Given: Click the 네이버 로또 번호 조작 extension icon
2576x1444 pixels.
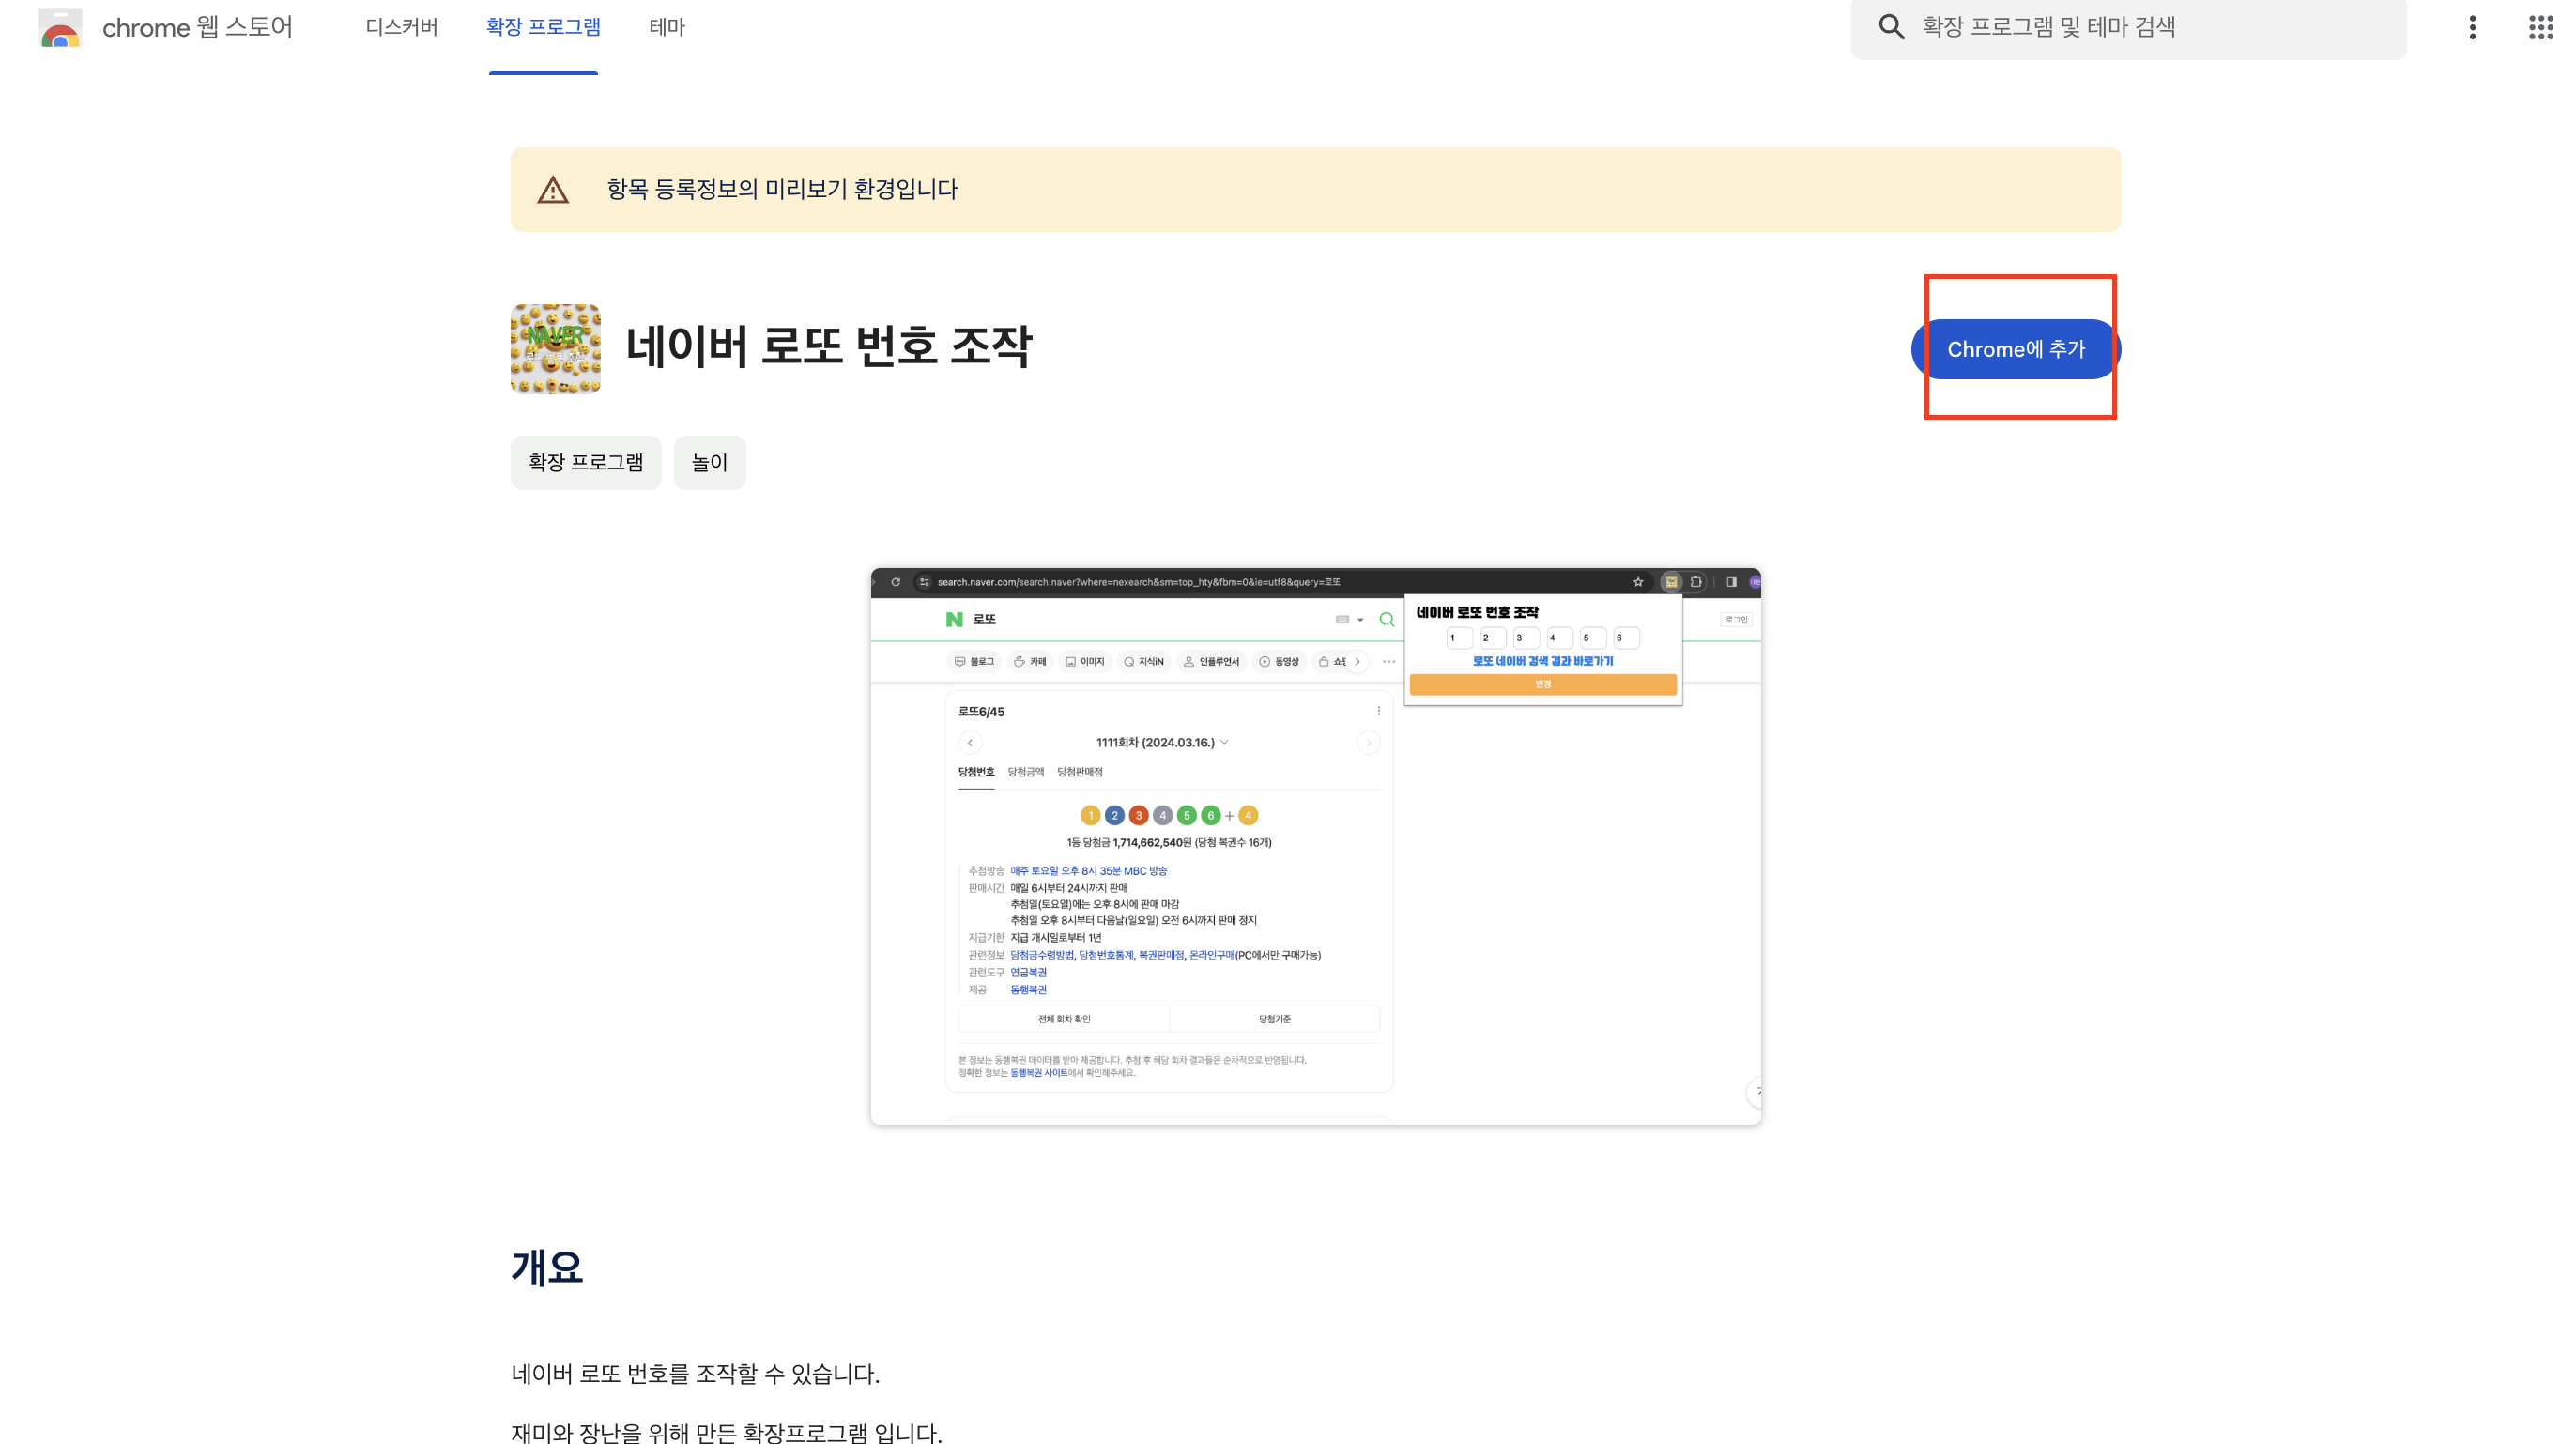Looking at the screenshot, I should [x=555, y=349].
